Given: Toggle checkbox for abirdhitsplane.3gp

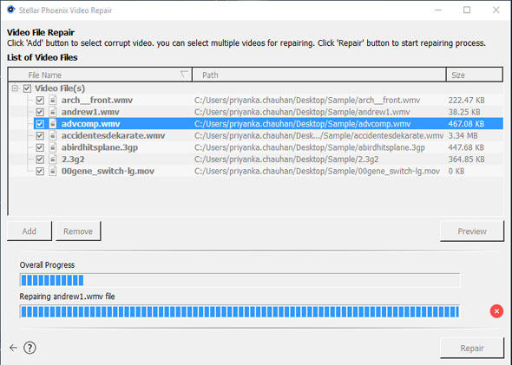Looking at the screenshot, I should tap(40, 147).
